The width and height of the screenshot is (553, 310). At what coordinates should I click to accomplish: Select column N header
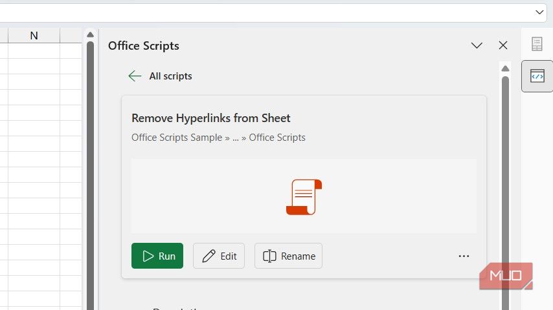coord(34,36)
